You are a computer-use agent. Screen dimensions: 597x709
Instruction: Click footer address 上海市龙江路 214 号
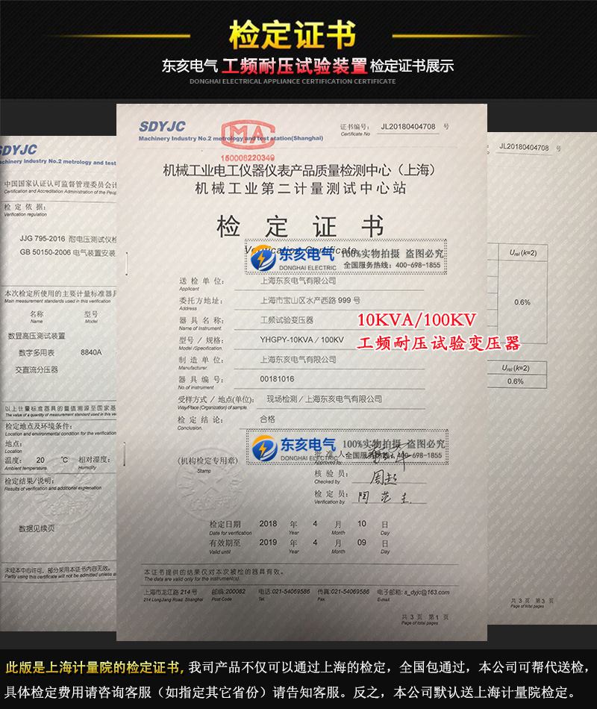coord(170,592)
